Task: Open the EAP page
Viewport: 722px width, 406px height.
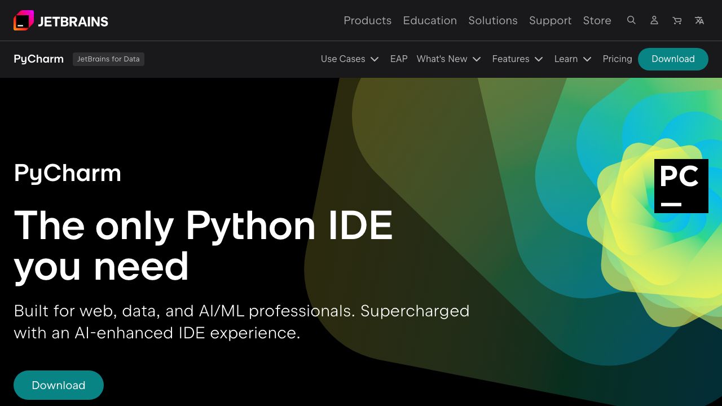Action: click(399, 59)
